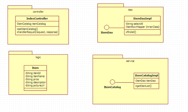
Task: Select the service package tab
Action: pos(108,57)
